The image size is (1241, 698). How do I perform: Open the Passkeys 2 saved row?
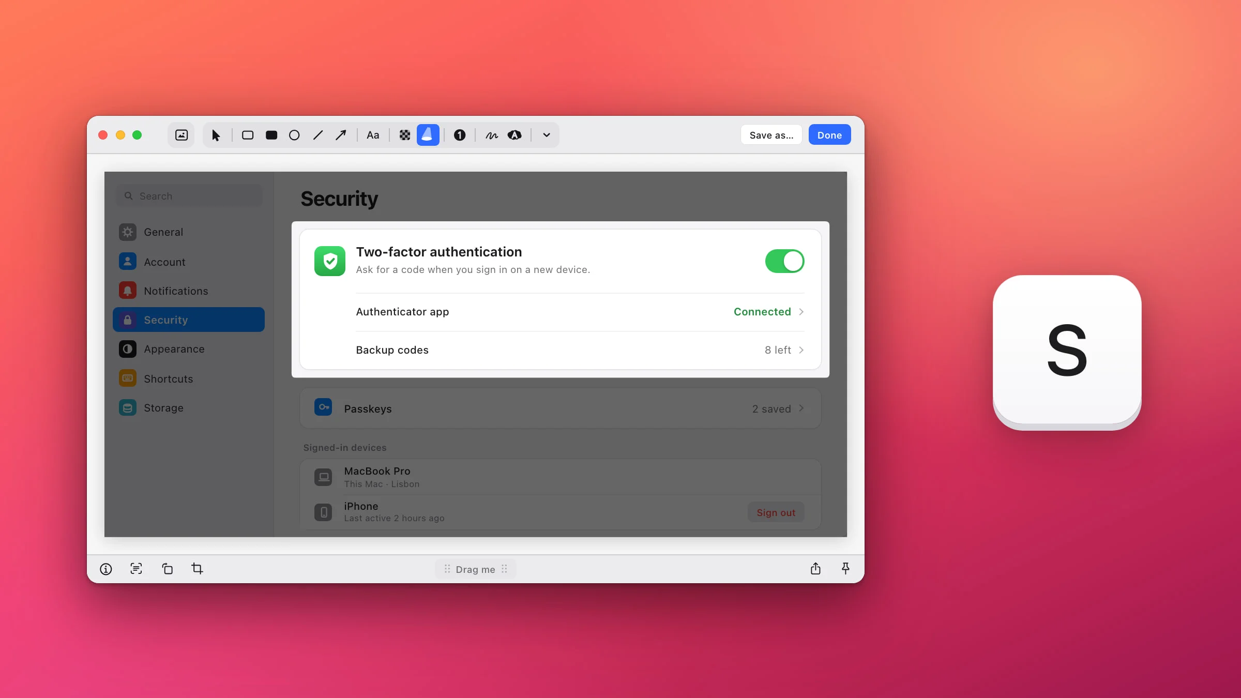560,408
